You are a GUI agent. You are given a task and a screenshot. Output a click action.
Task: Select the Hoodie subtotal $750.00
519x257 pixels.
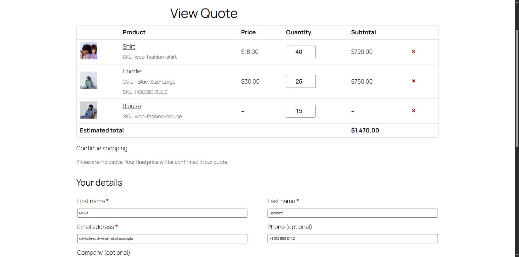(362, 82)
